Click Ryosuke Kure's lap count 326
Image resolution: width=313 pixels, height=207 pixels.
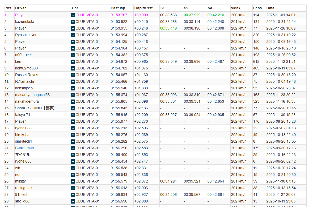[256, 35]
